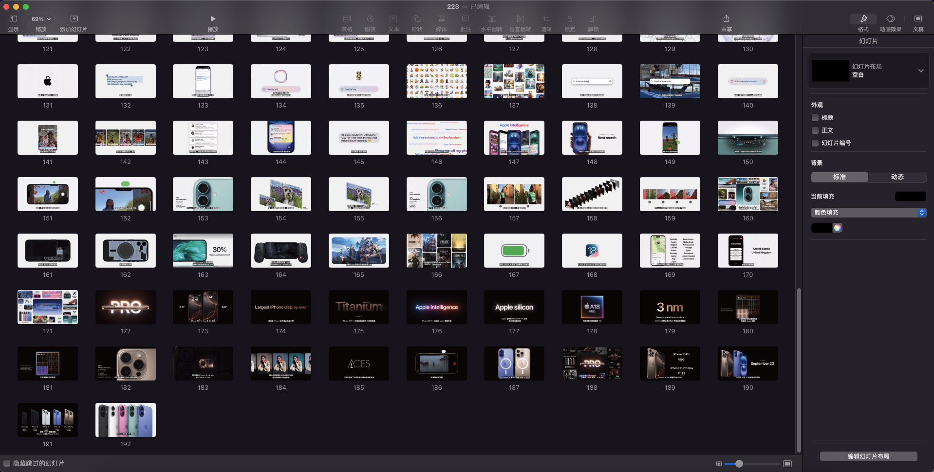Select slide 158 black cards thumbnail
The image size is (934, 472).
(592, 194)
